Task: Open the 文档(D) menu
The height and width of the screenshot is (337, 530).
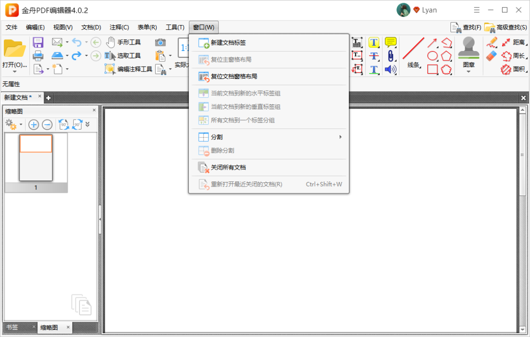Action: click(91, 27)
